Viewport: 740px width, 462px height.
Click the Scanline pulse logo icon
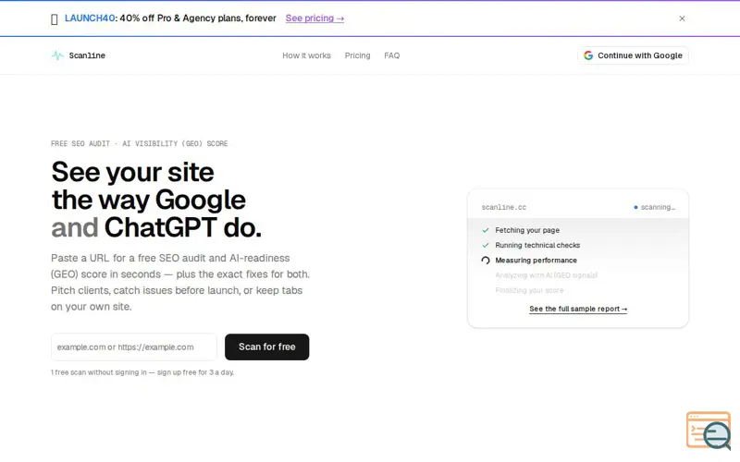coord(57,55)
